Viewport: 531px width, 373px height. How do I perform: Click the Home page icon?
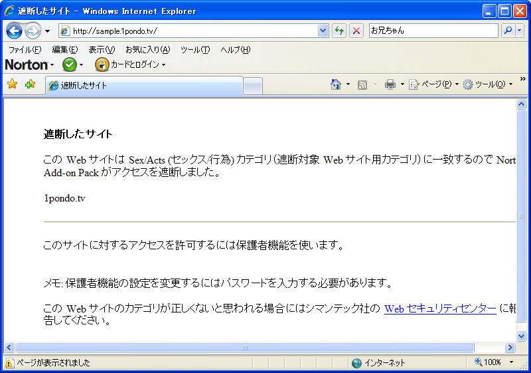[336, 84]
